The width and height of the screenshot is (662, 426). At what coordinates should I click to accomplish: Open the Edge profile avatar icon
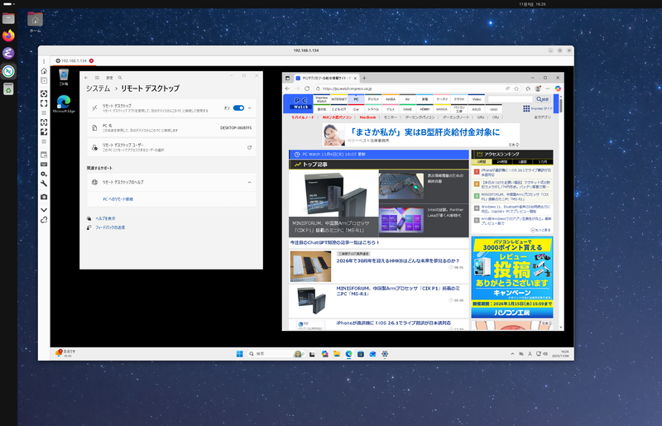(538, 89)
